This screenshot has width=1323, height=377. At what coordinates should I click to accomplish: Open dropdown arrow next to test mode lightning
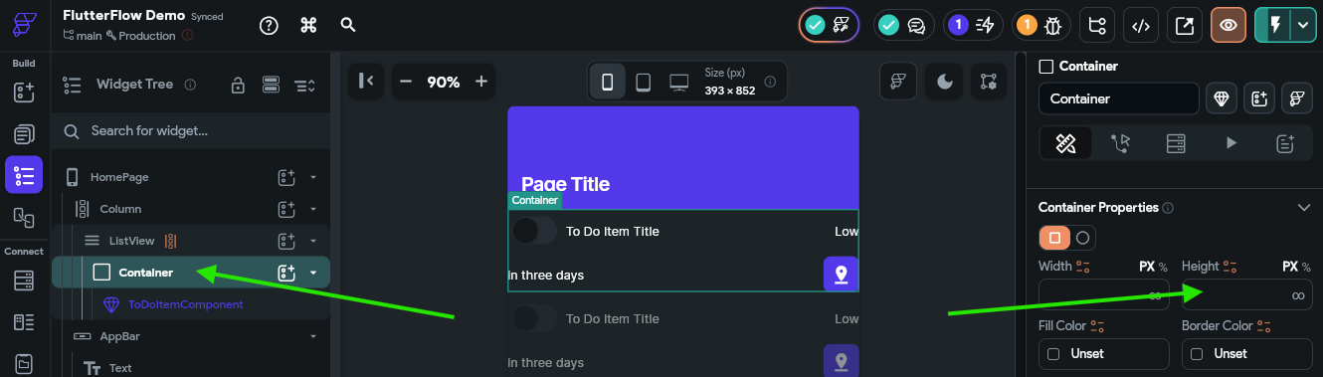point(1303,26)
